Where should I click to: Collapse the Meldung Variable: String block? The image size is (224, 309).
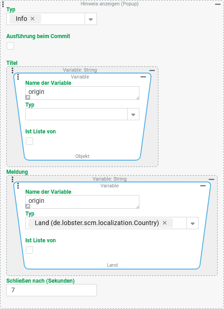211,179
